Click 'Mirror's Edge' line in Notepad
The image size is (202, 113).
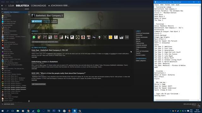tap(160, 84)
